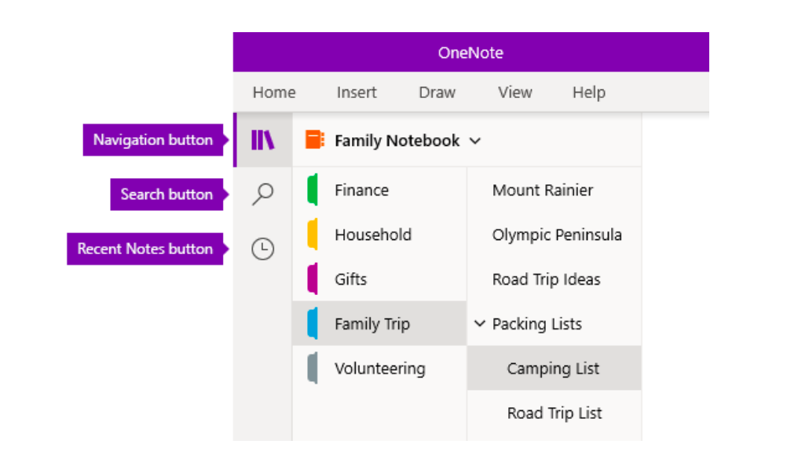Select the Packing Lists page
The width and height of the screenshot is (798, 455).
click(555, 323)
